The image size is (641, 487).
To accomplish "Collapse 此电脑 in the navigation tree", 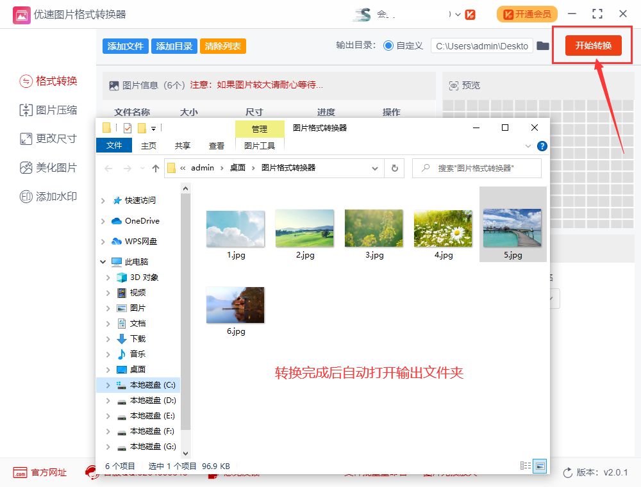I will click(102, 261).
